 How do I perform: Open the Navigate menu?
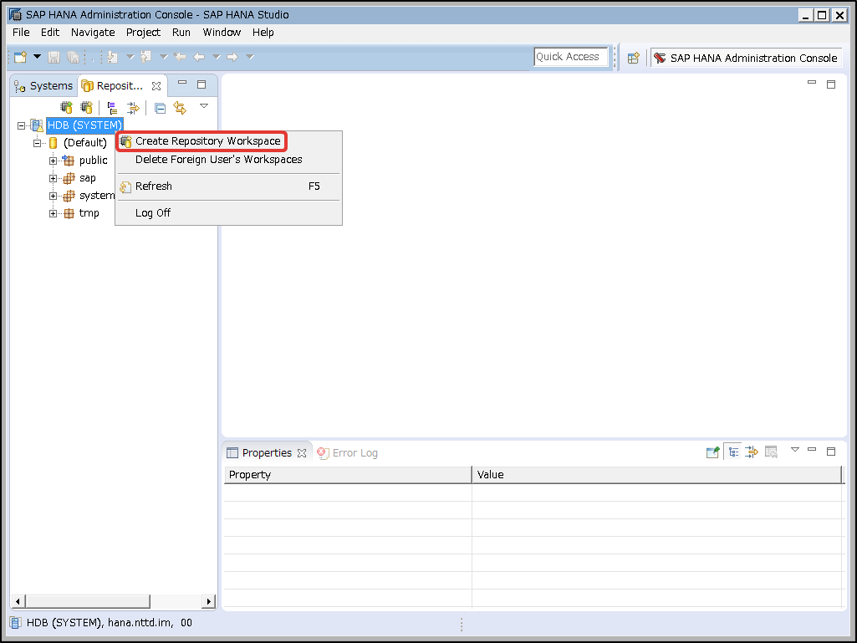[x=93, y=33]
